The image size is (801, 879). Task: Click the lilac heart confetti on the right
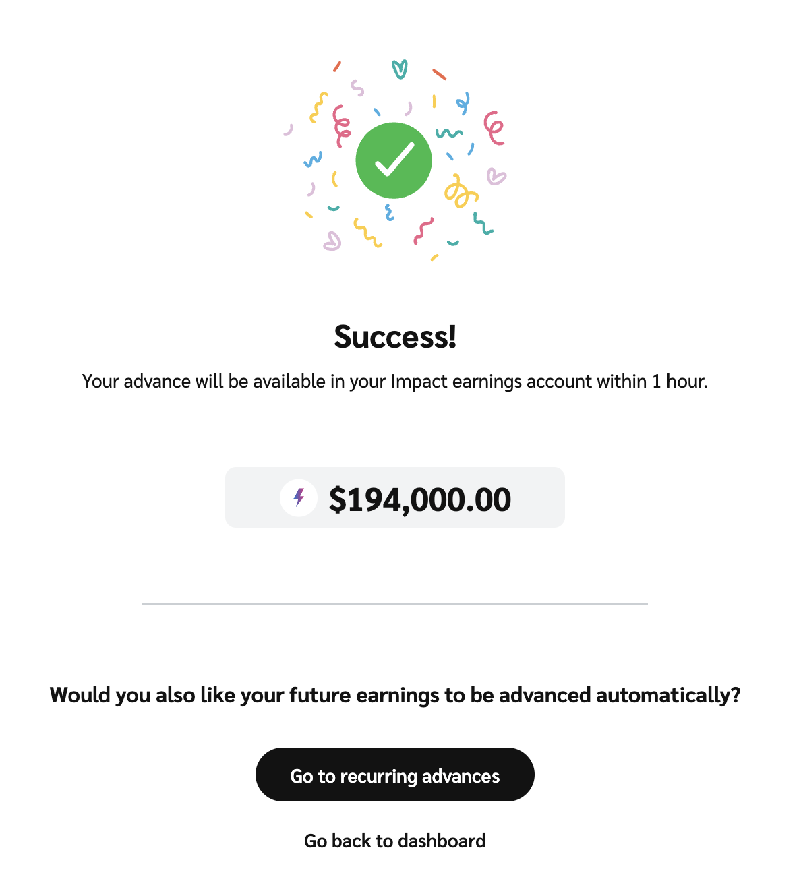tap(496, 177)
